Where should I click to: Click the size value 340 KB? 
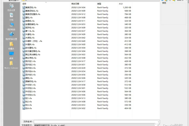point(128,24)
